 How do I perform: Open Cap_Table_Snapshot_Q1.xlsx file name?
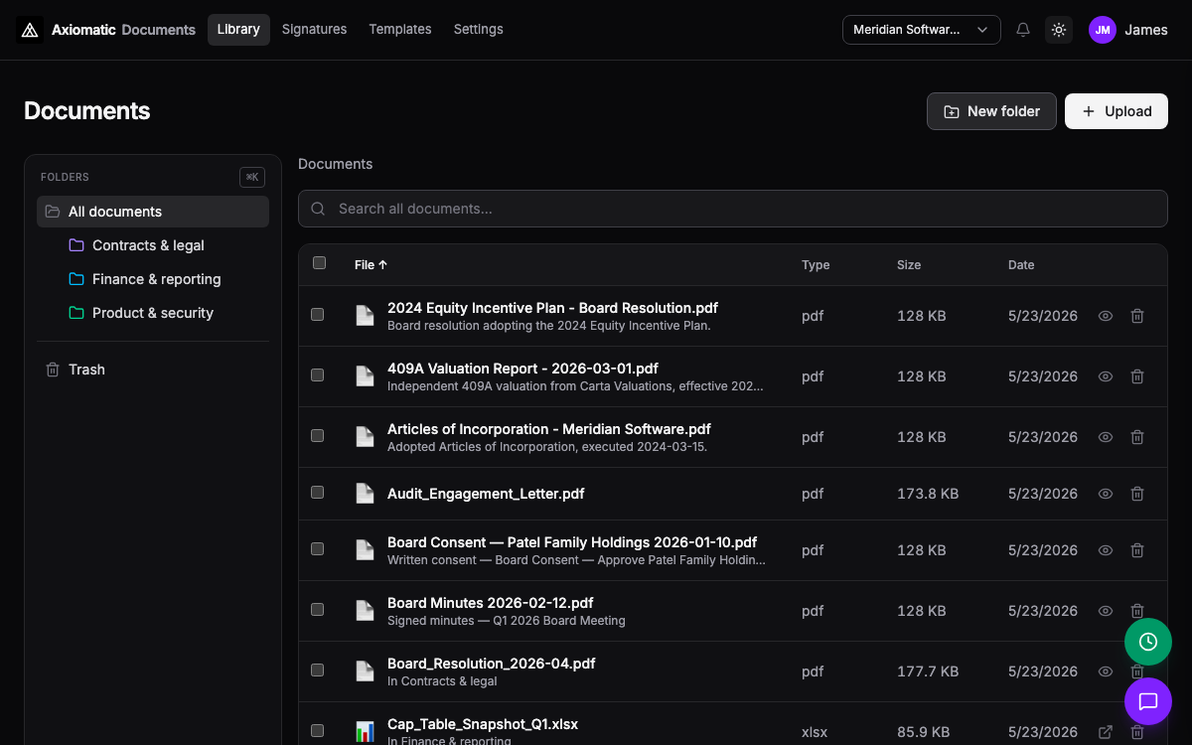click(x=483, y=724)
